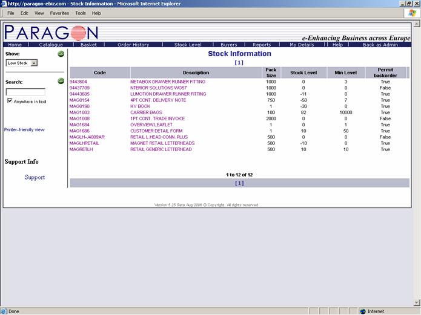Open the Favorites menu
The width and height of the screenshot is (421, 315).
[59, 13]
